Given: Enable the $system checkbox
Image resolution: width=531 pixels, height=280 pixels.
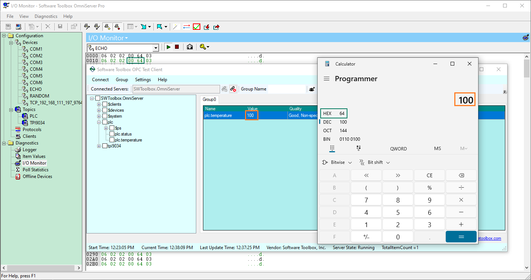Looking at the screenshot, I should [105, 116].
